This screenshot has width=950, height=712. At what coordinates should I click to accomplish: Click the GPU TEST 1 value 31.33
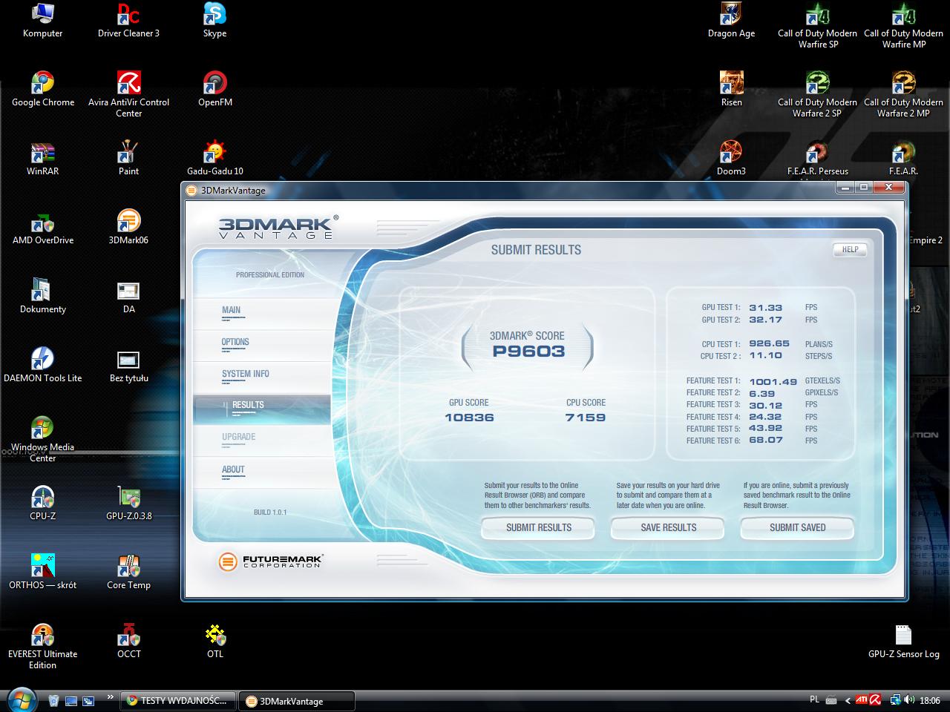765,308
